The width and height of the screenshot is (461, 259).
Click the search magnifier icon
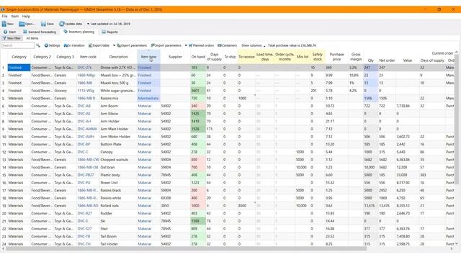(x=38, y=45)
